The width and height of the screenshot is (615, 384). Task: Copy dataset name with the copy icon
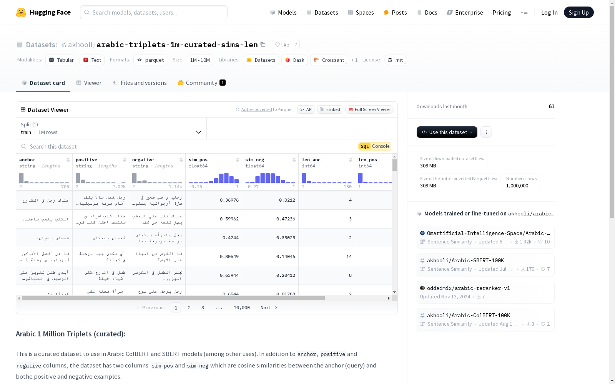[263, 45]
